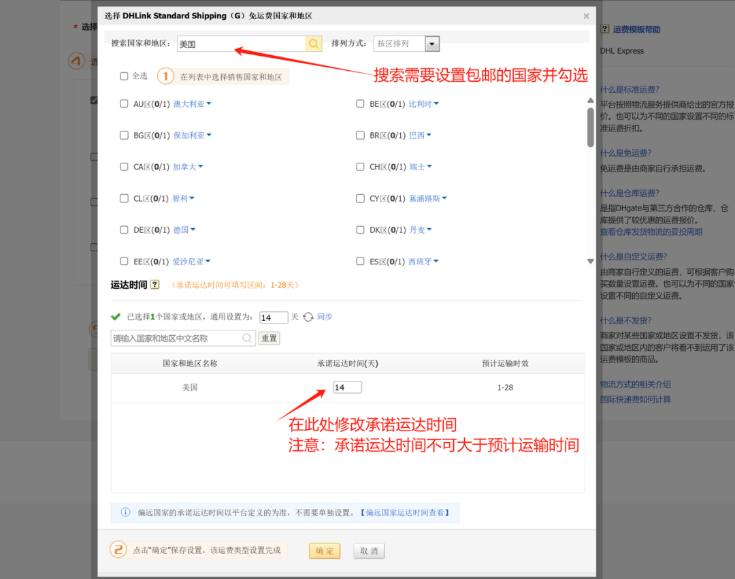The image size is (735, 579).
Task: Click the scrollbar down arrow of the country list
Action: pyautogui.click(x=590, y=260)
